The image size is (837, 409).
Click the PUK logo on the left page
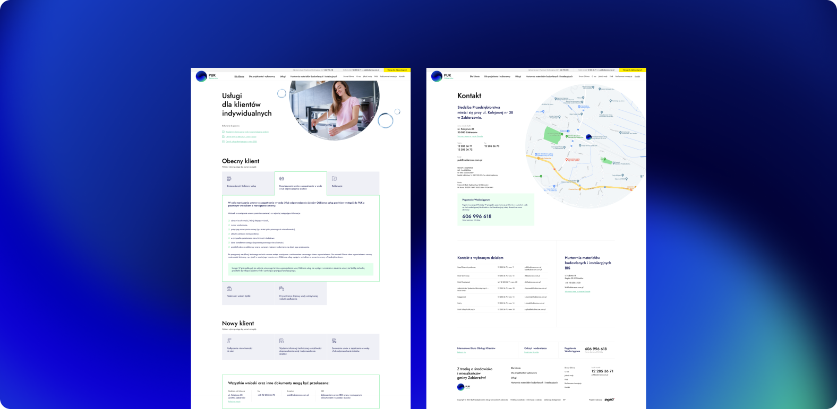[x=201, y=76]
